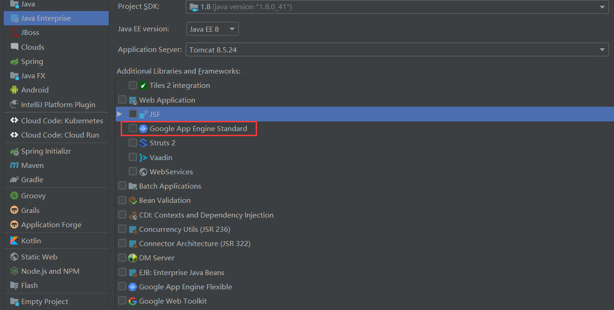Click the Application Forge icon

tap(14, 225)
